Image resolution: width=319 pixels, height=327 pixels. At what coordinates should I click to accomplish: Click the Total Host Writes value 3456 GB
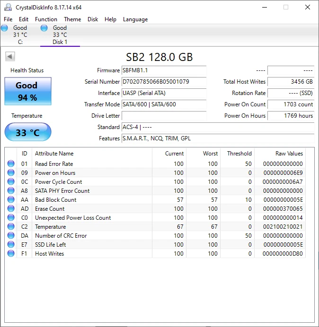click(x=291, y=82)
